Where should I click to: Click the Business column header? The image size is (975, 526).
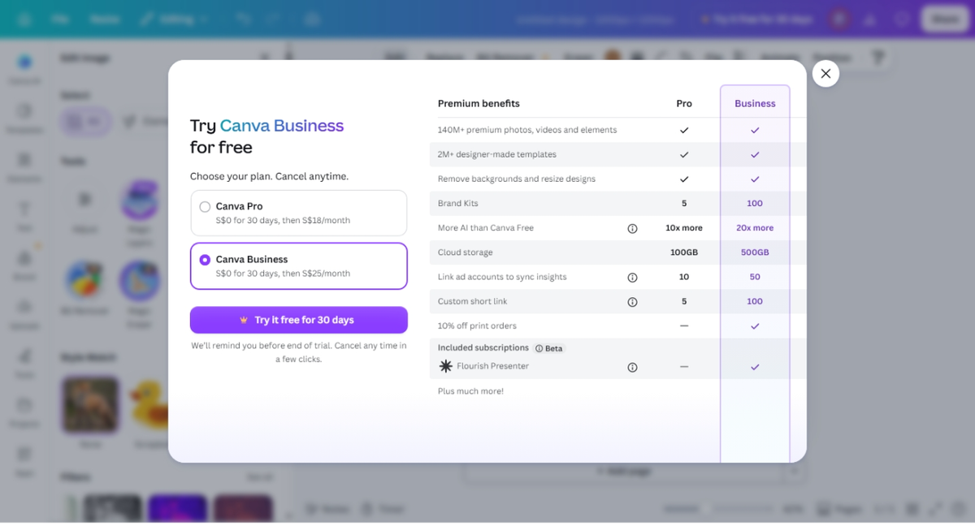coord(755,103)
